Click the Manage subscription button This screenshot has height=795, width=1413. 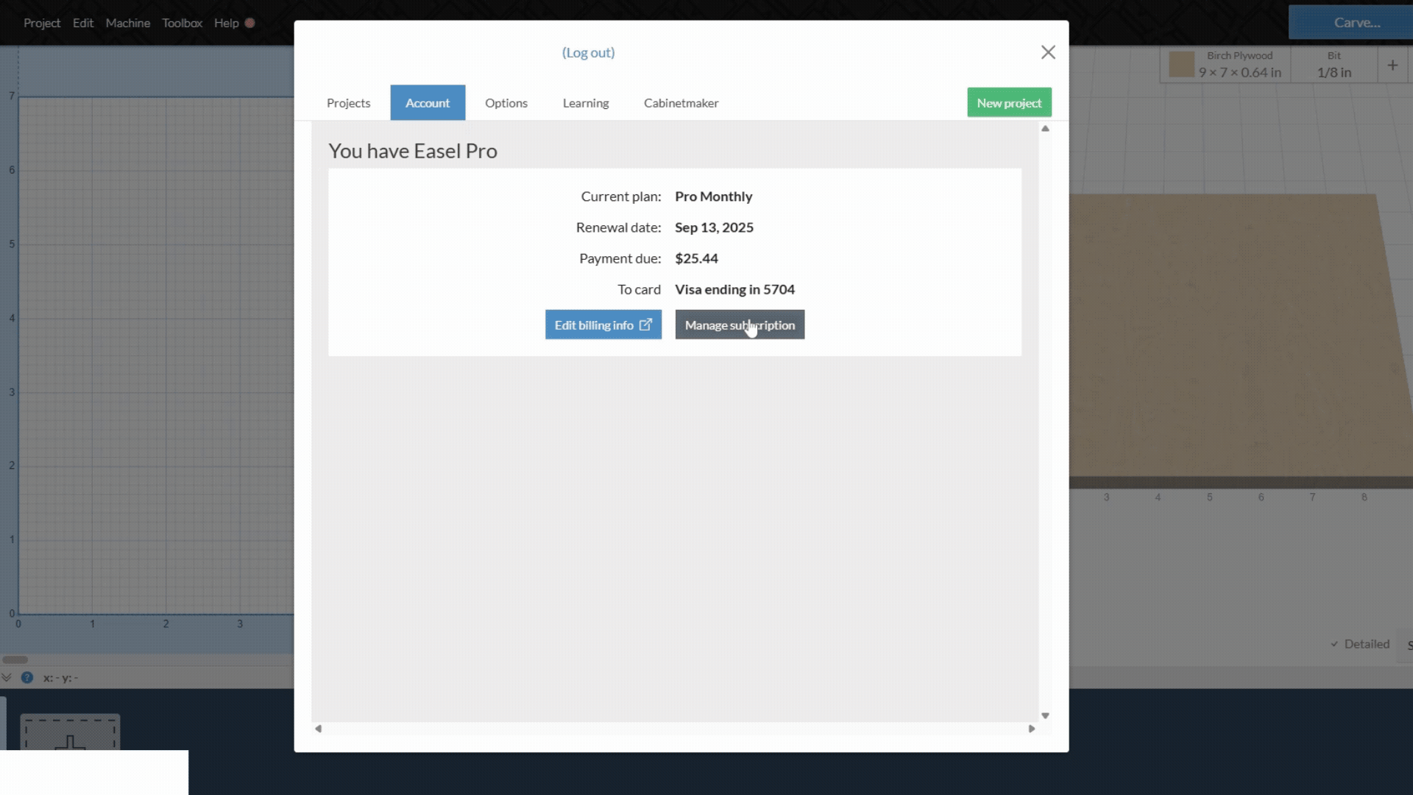(739, 324)
